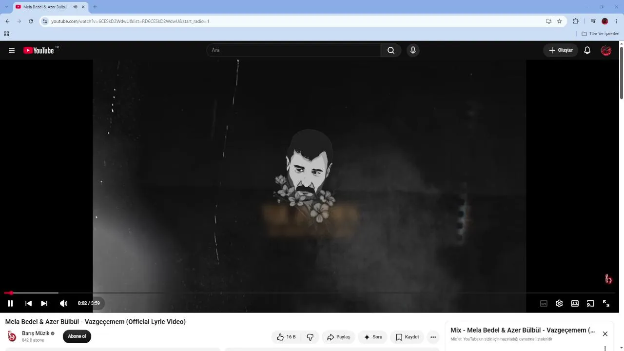Click the install/cast icon in address bar
Image resolution: width=624 pixels, height=351 pixels.
[x=548, y=21]
